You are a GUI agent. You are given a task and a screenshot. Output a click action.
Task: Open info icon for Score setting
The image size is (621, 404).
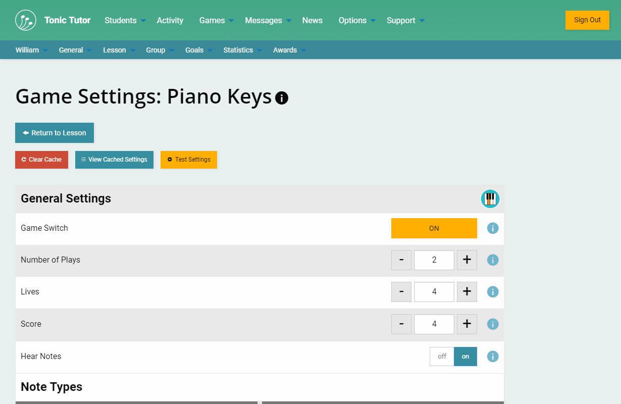pyautogui.click(x=493, y=324)
